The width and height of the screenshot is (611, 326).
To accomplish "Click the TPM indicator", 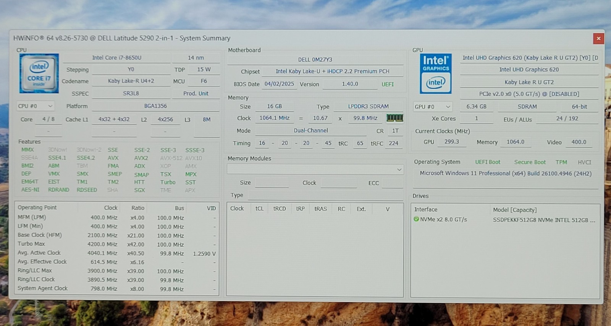I will (561, 162).
